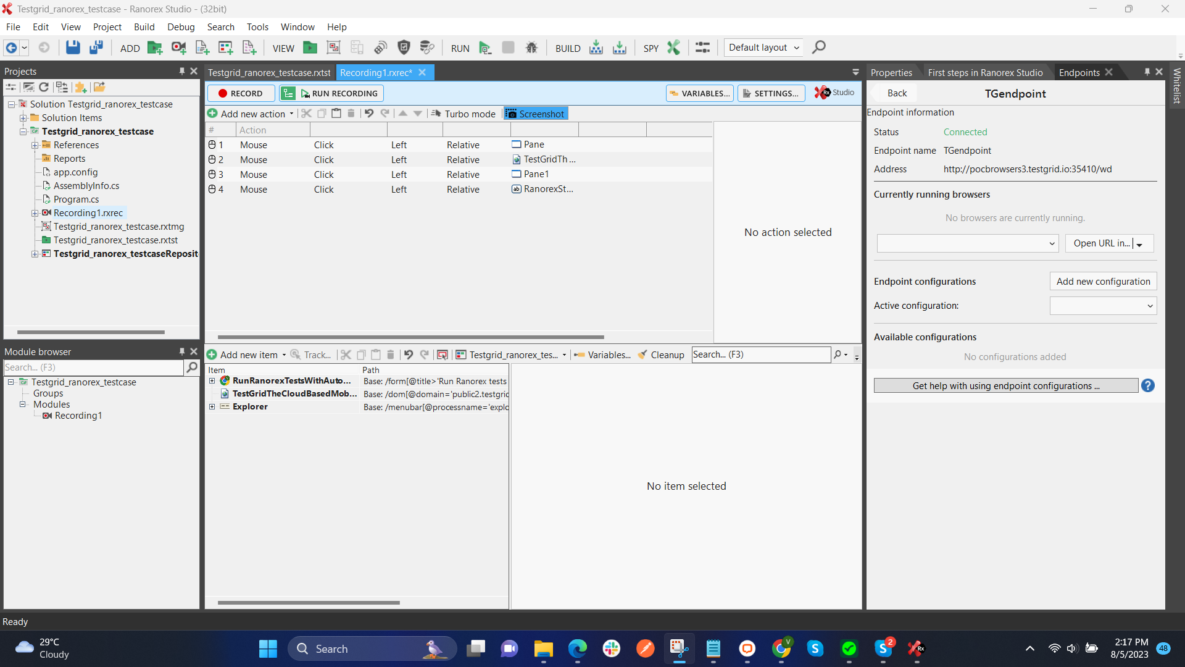Toggle the Screenshot panel button
The width and height of the screenshot is (1185, 667).
point(536,114)
